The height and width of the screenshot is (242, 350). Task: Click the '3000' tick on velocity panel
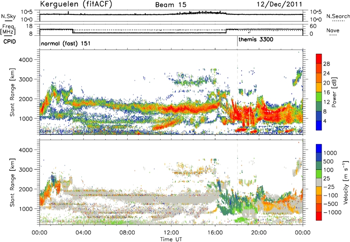click(x=25, y=169)
